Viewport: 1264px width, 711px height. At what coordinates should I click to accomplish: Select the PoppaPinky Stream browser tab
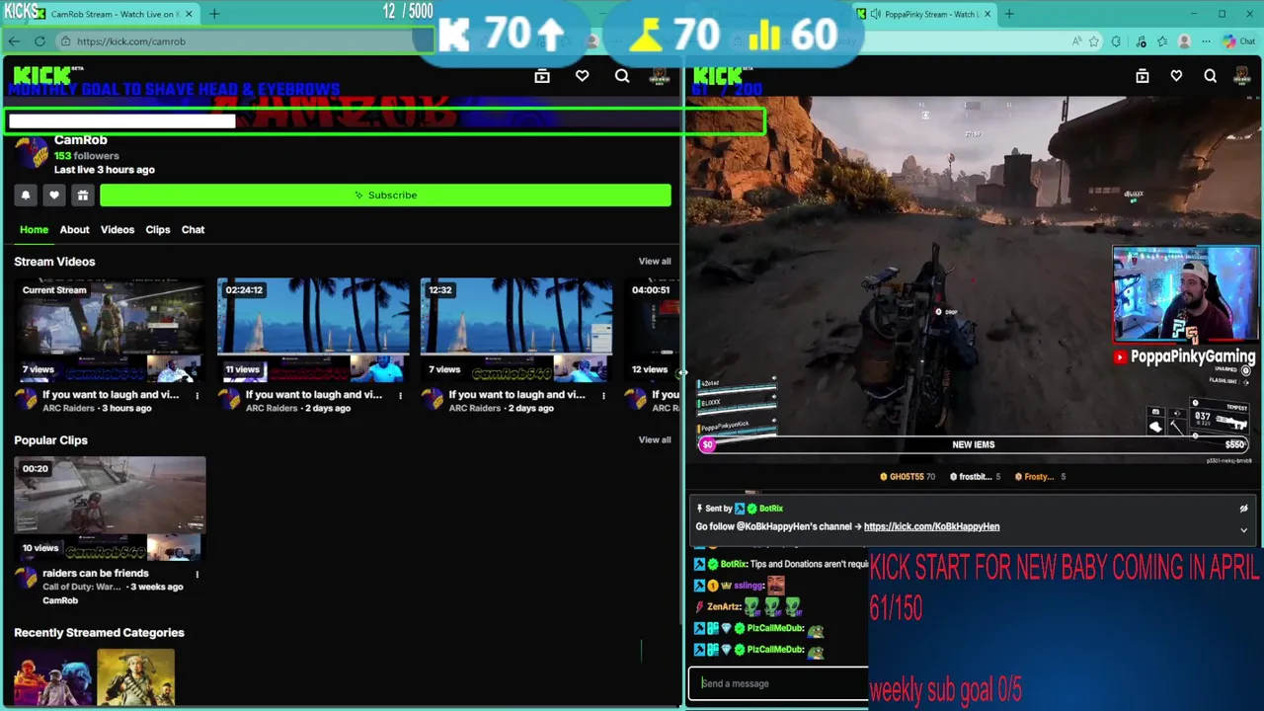pyautogui.click(x=923, y=14)
